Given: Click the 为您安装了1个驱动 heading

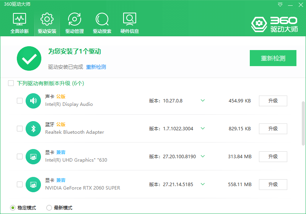Looking at the screenshot, I should (75, 52).
